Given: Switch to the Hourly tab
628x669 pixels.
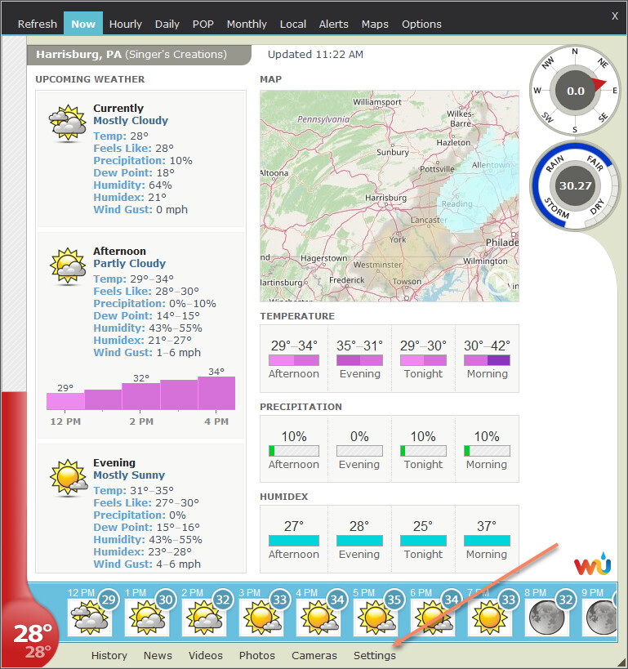Looking at the screenshot, I should pos(125,25).
